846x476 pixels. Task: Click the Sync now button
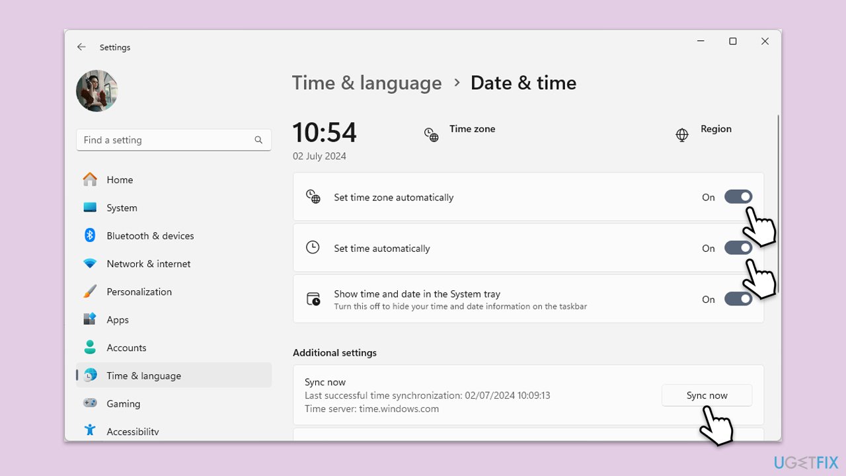(707, 395)
